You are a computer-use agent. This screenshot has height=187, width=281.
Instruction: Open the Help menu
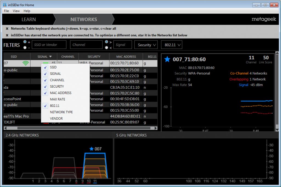(x=27, y=11)
